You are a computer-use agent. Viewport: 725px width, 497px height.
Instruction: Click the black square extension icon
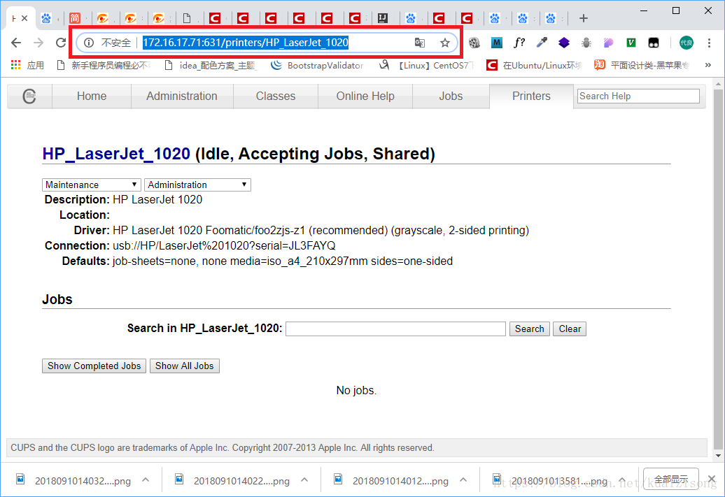(x=654, y=43)
